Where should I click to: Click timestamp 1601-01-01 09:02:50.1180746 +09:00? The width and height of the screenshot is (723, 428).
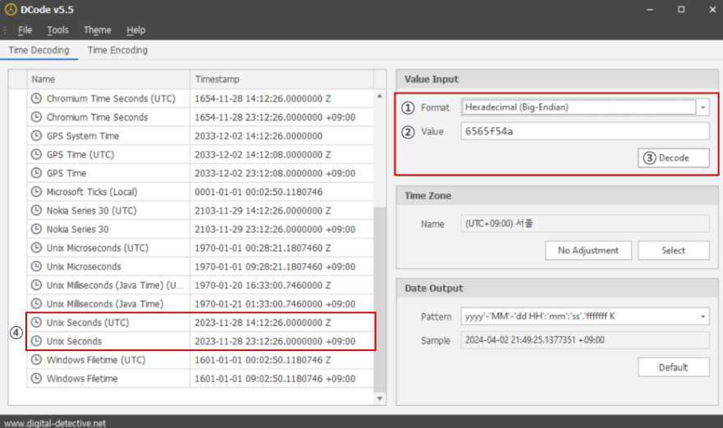click(275, 378)
